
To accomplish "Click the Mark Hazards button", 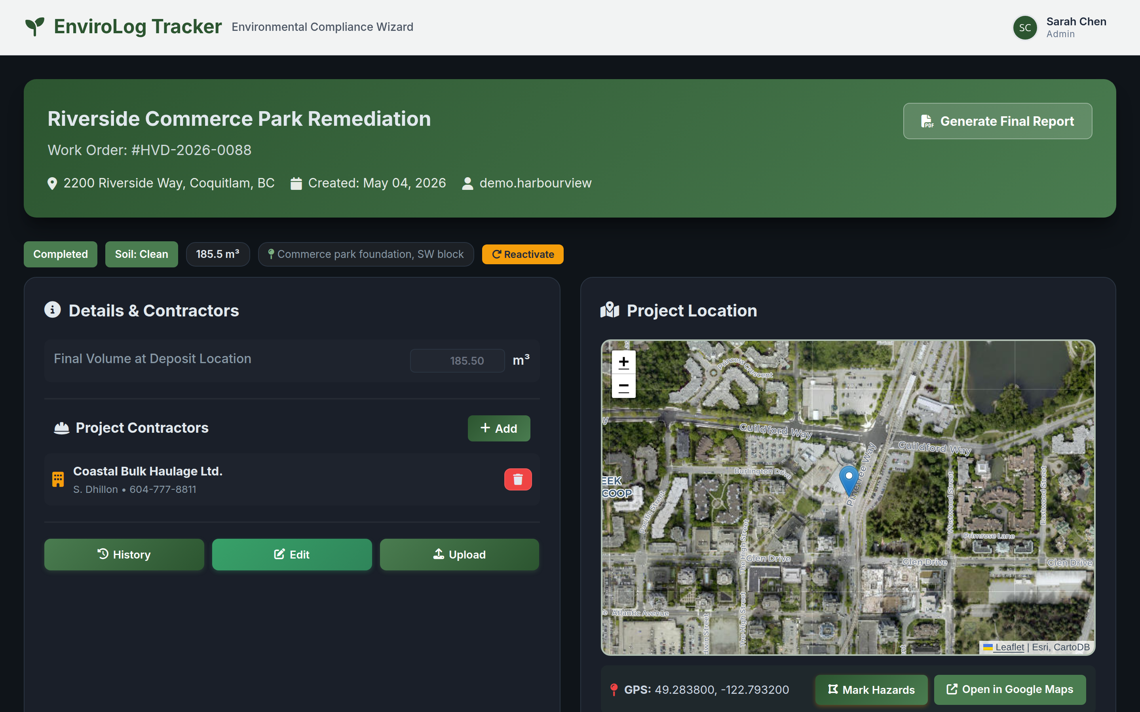I will pos(871,690).
